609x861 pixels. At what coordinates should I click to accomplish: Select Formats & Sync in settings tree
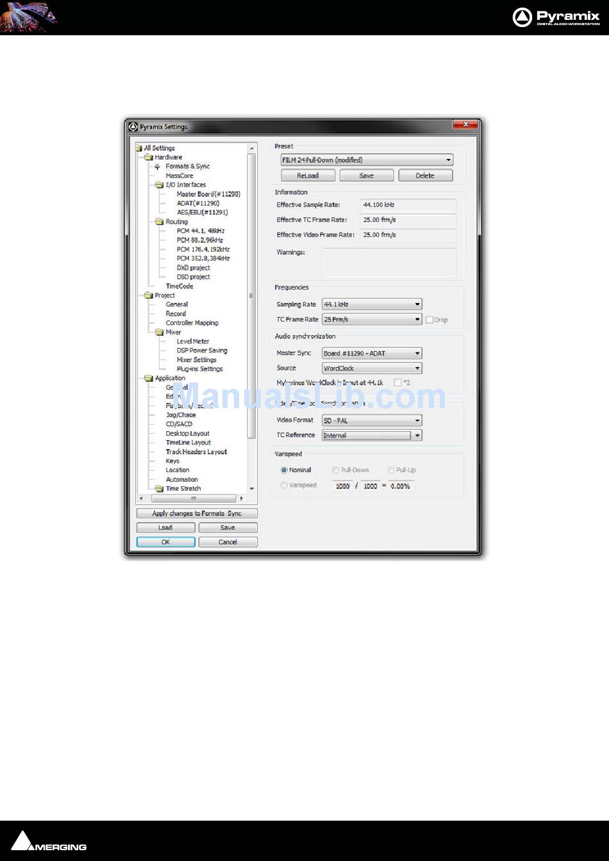click(x=187, y=167)
